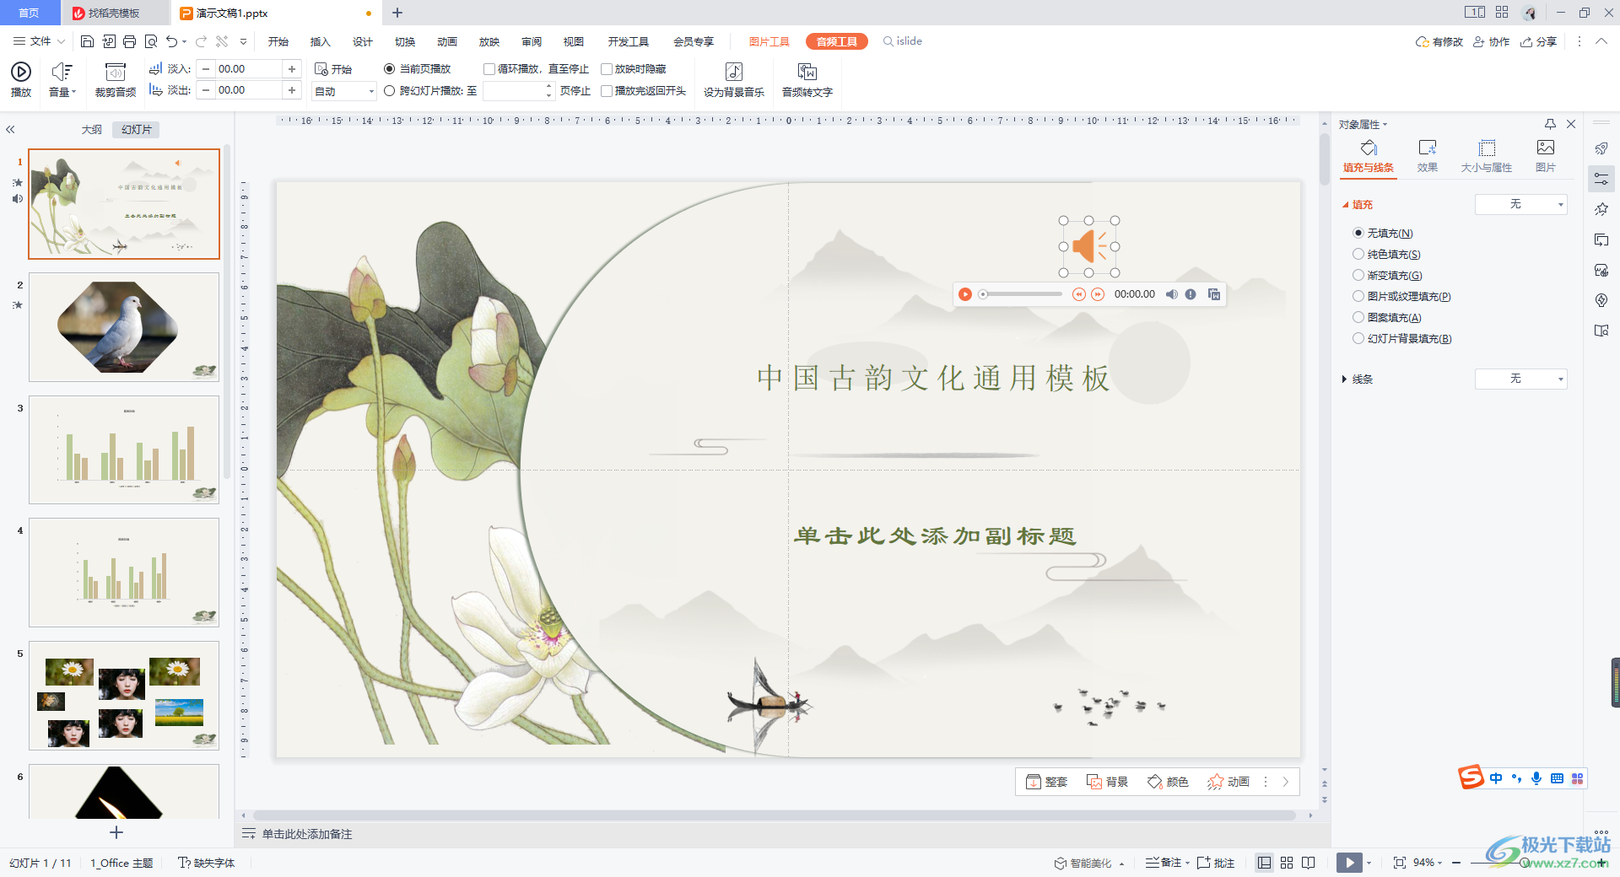Click Color button in bottom toolbar
Image resolution: width=1620 pixels, height=877 pixels.
[x=1168, y=782]
